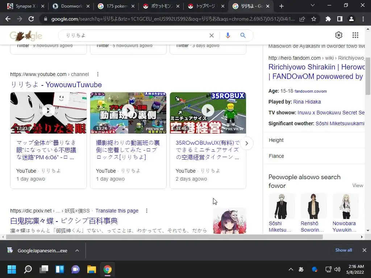Open the 撮影終わりの動画班 video title
The width and height of the screenshot is (371, 278).
[128, 150]
